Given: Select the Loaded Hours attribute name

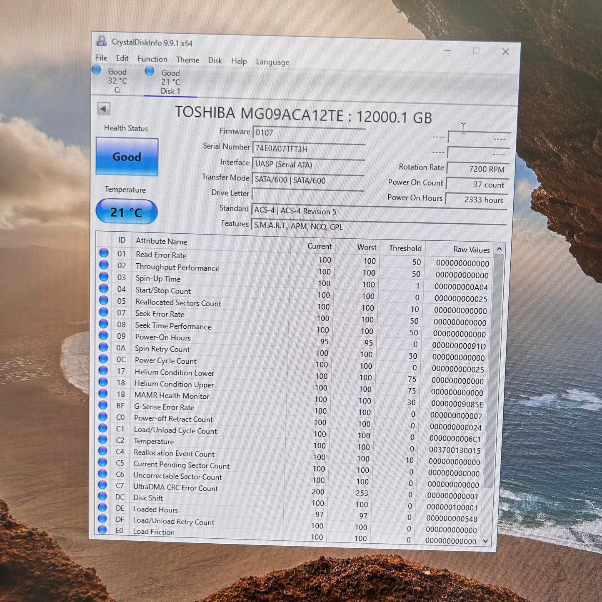Looking at the screenshot, I should tap(155, 509).
